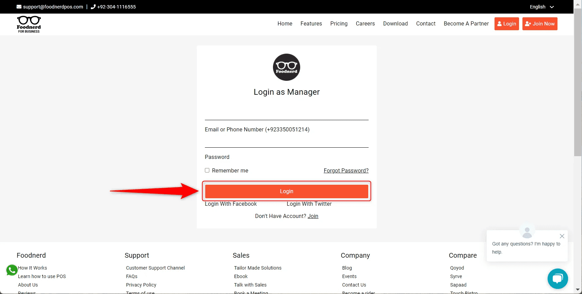Open the Privacy Policy link
Viewport: 582px width, 294px height.
[x=141, y=285]
